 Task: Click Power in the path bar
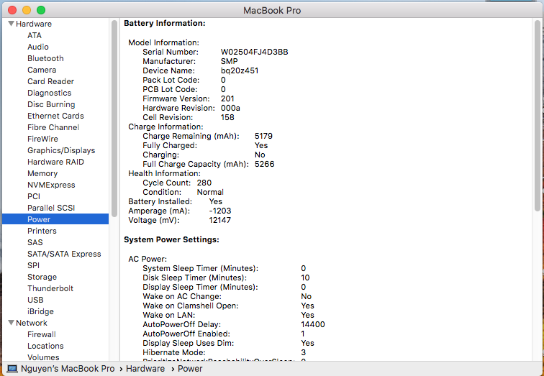pos(190,368)
